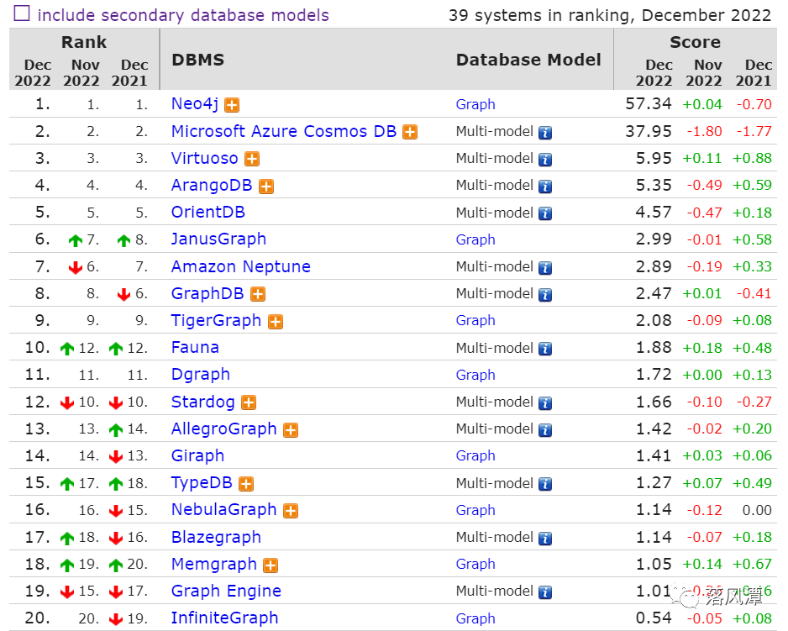The image size is (788, 631).
Task: Click the OrientDB link
Action: pyautogui.click(x=208, y=213)
